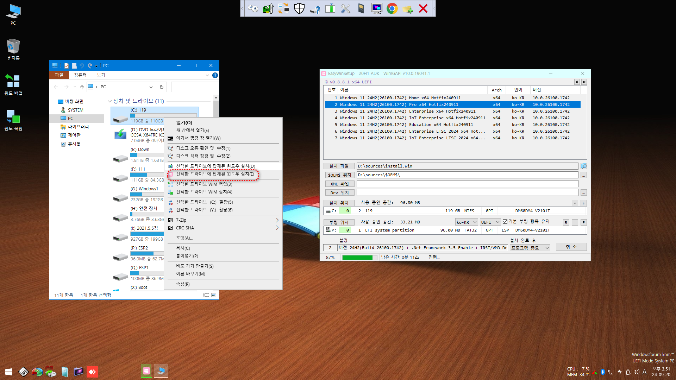Launch the green network card tool
This screenshot has height=380, width=676.
[268, 8]
